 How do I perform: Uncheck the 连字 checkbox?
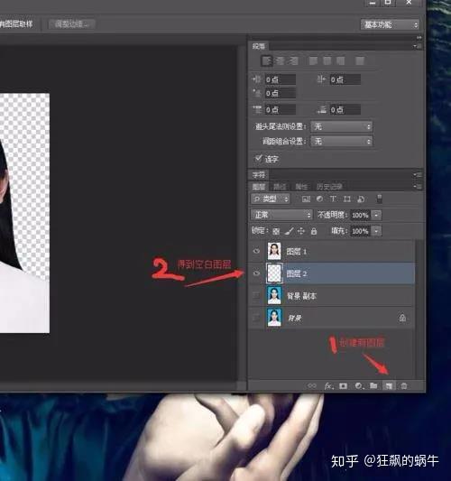coord(259,158)
